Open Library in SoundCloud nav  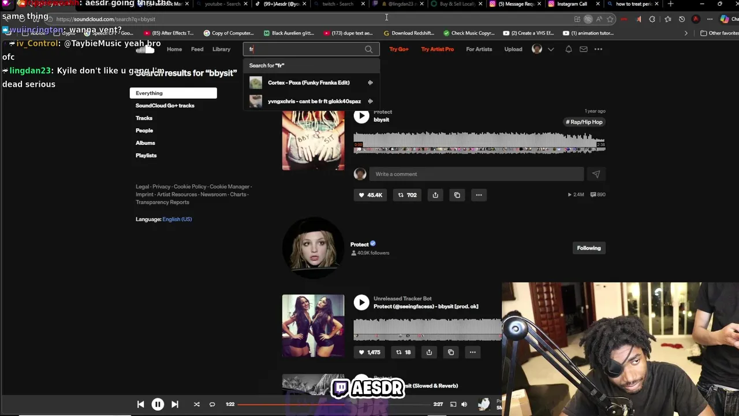[x=221, y=49]
